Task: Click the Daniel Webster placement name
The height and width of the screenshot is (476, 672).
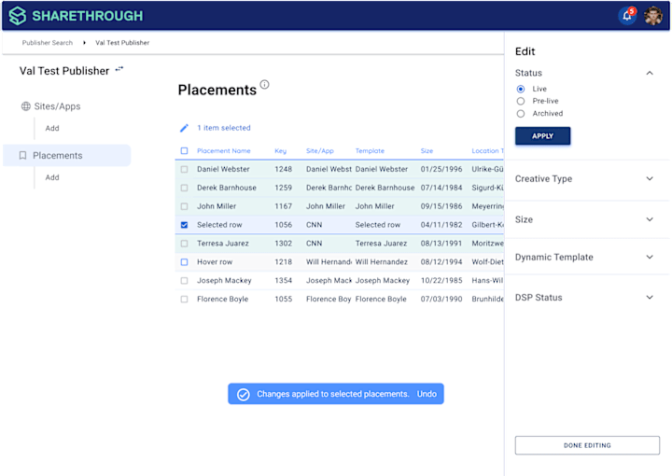Action: (223, 169)
